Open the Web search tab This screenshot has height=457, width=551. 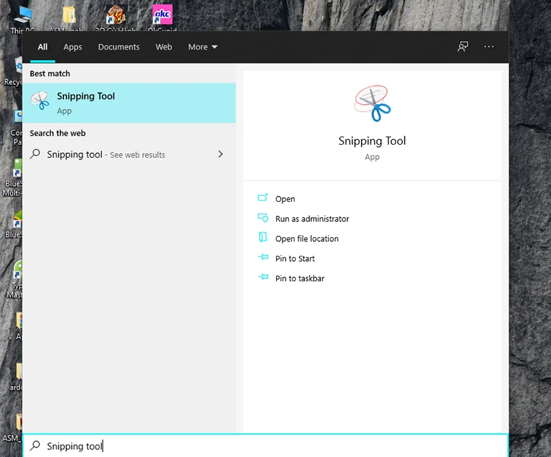[x=164, y=47]
